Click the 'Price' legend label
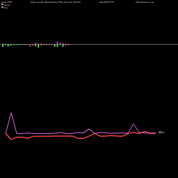 pyautogui.click(x=6, y=8)
